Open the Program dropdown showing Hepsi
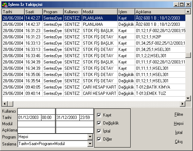This screenshot has width=193, height=151. (x=90, y=137)
